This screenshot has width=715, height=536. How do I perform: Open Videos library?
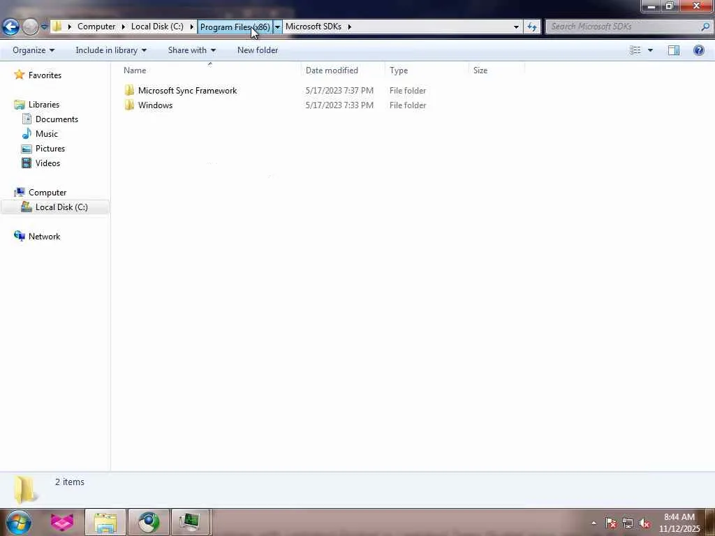pos(47,163)
